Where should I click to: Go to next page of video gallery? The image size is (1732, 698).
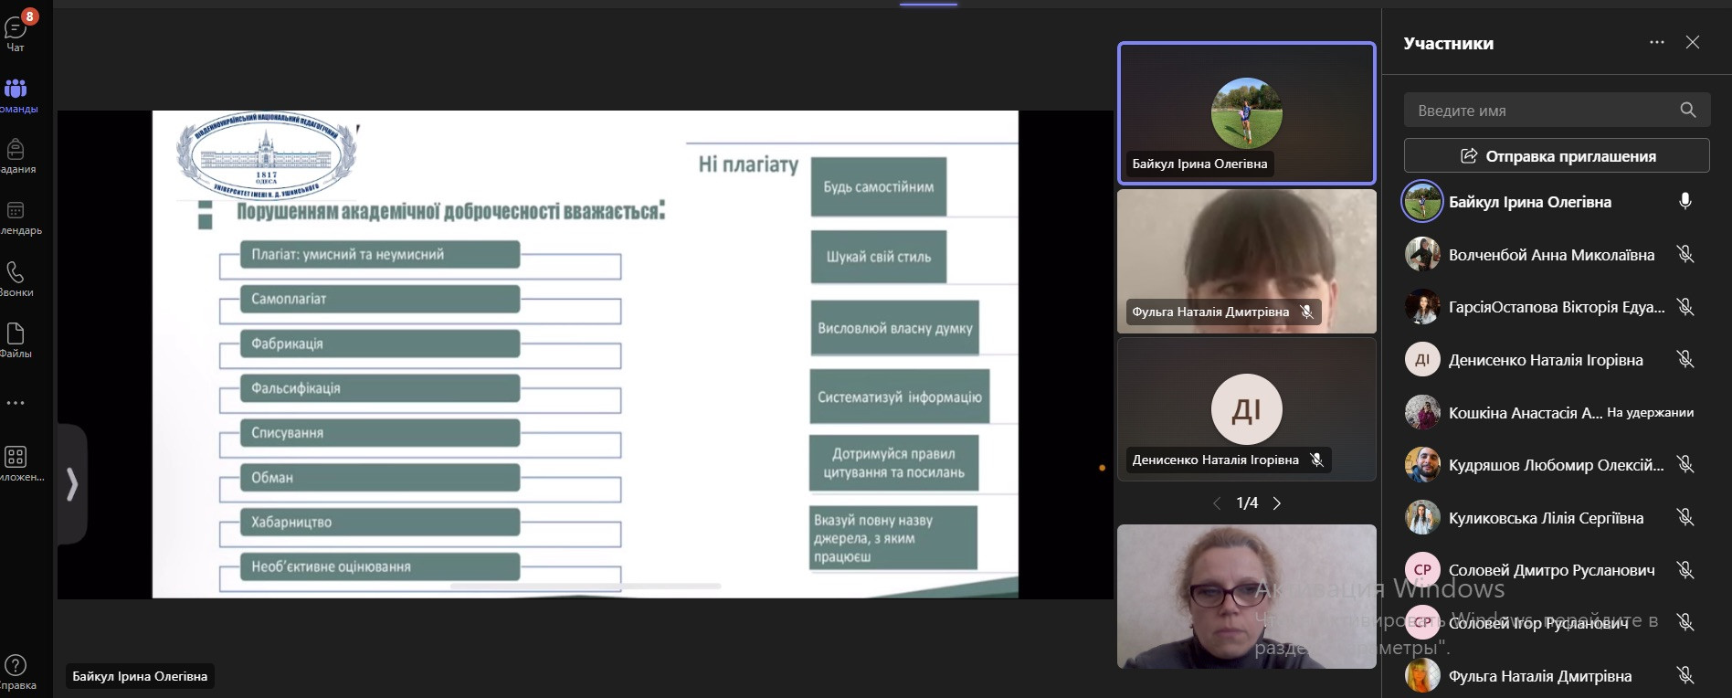point(1277,503)
